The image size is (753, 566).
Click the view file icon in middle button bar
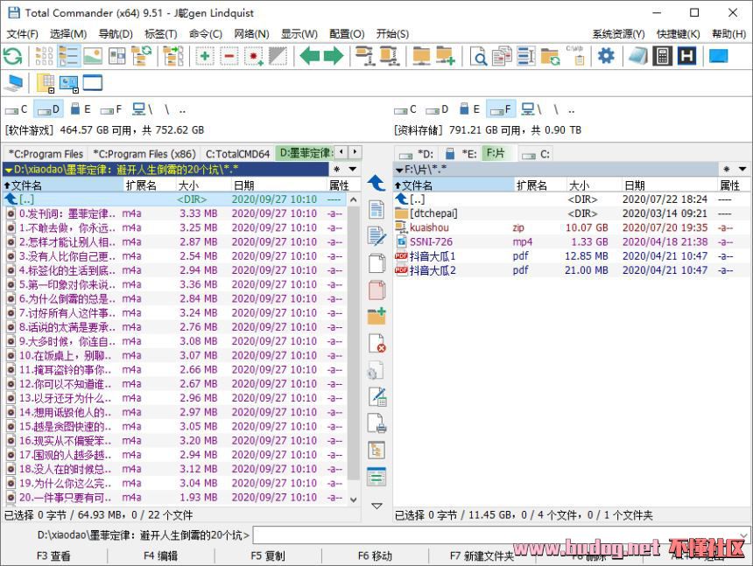[376, 209]
